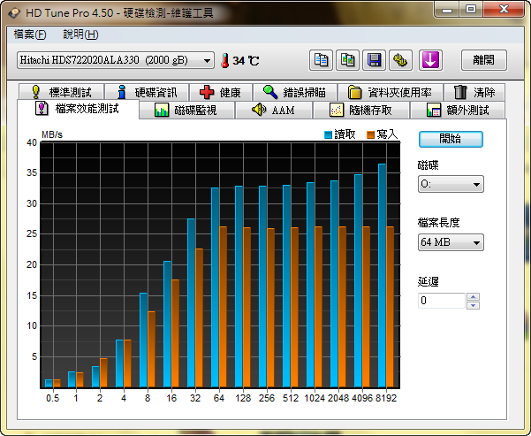Decrease the 延遲 delay with down arrow

tap(473, 305)
